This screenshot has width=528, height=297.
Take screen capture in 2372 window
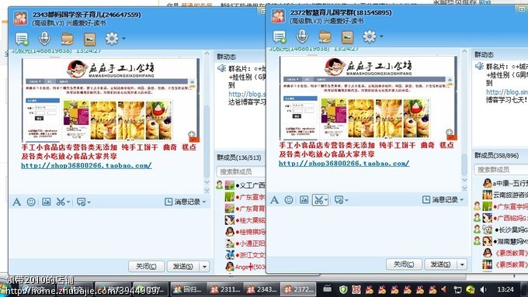[318, 200]
